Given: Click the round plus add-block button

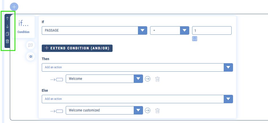Looking at the screenshot, I should coord(14,7).
